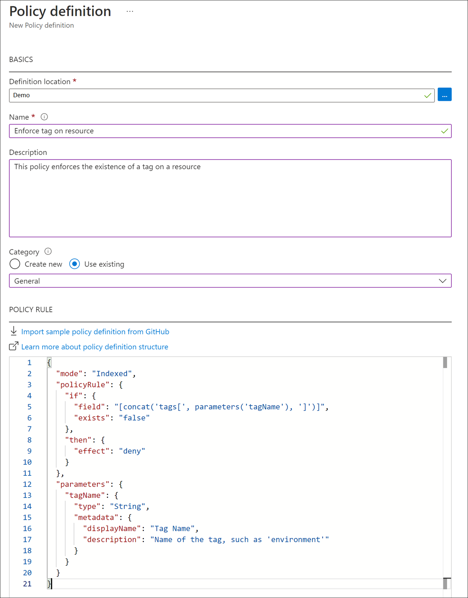The height and width of the screenshot is (598, 468).
Task: Click the Definition location field showing Demo
Action: (222, 95)
